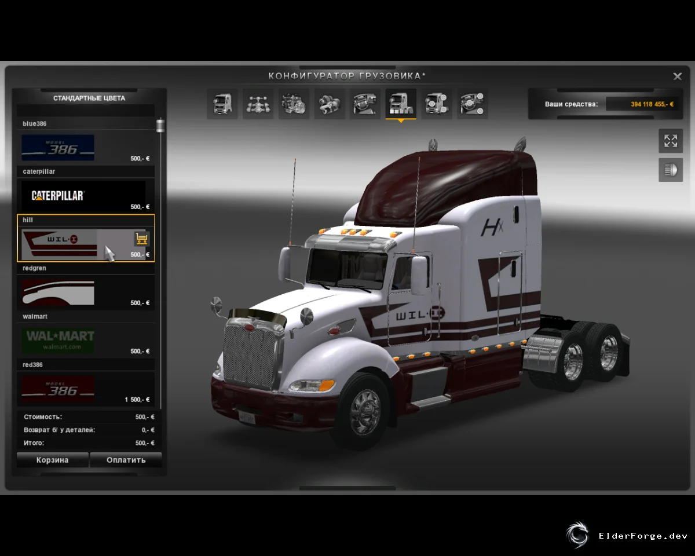Click the funds amount 394 118 455 €
The image size is (695, 556).
[x=652, y=104]
